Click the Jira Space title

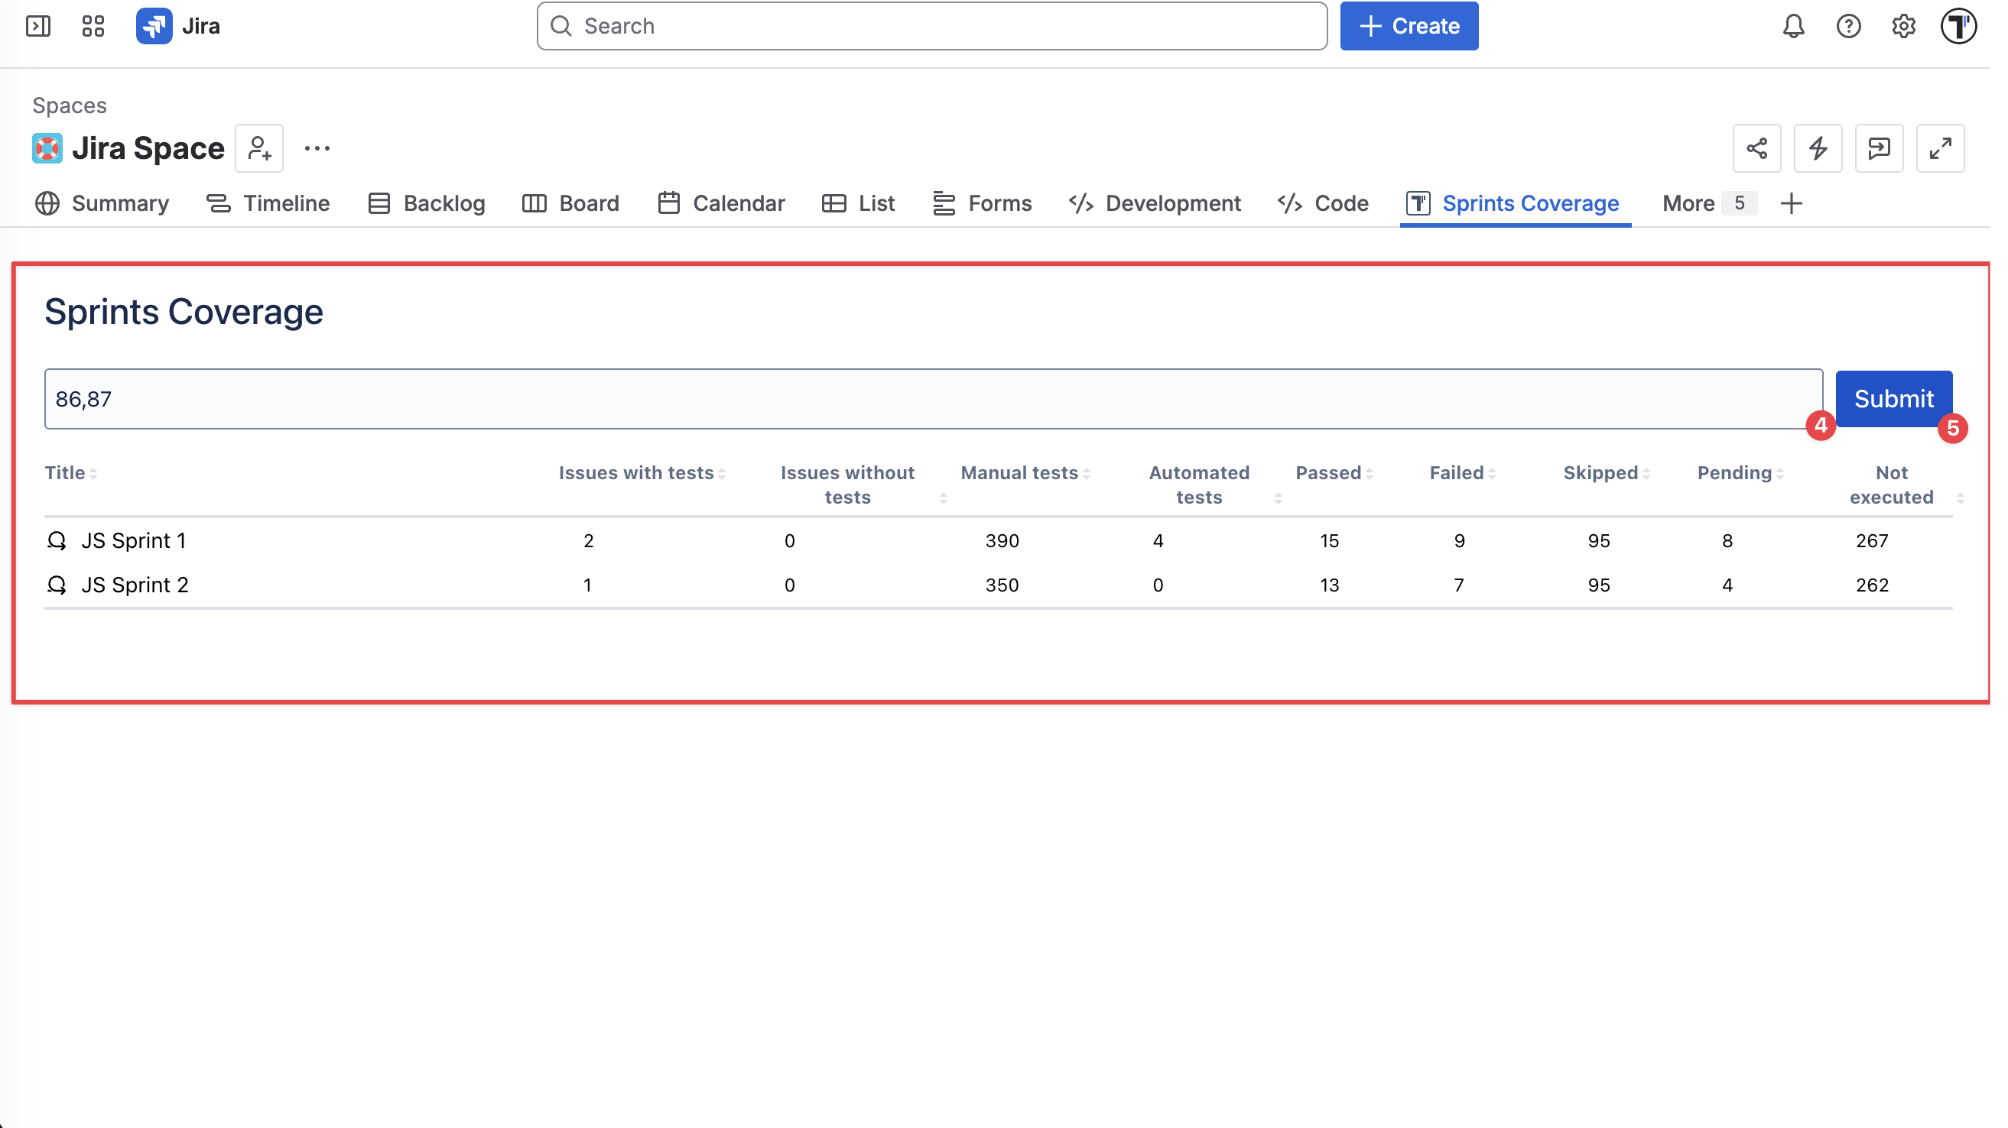[x=148, y=148]
